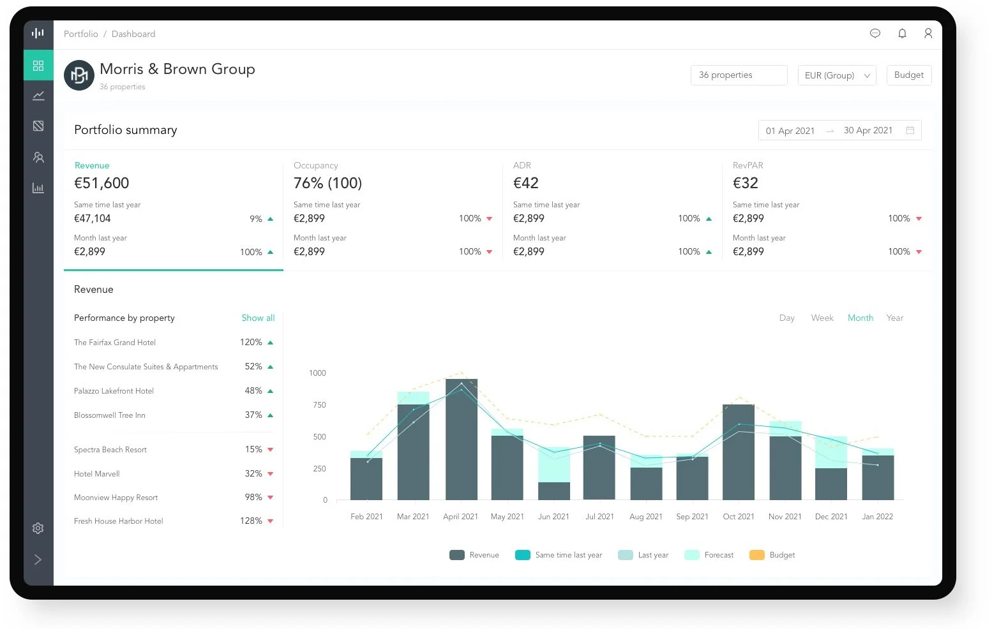Screen dimensions: 992x629
Task: Click the Morris & Brown Group logo
Action: point(79,75)
